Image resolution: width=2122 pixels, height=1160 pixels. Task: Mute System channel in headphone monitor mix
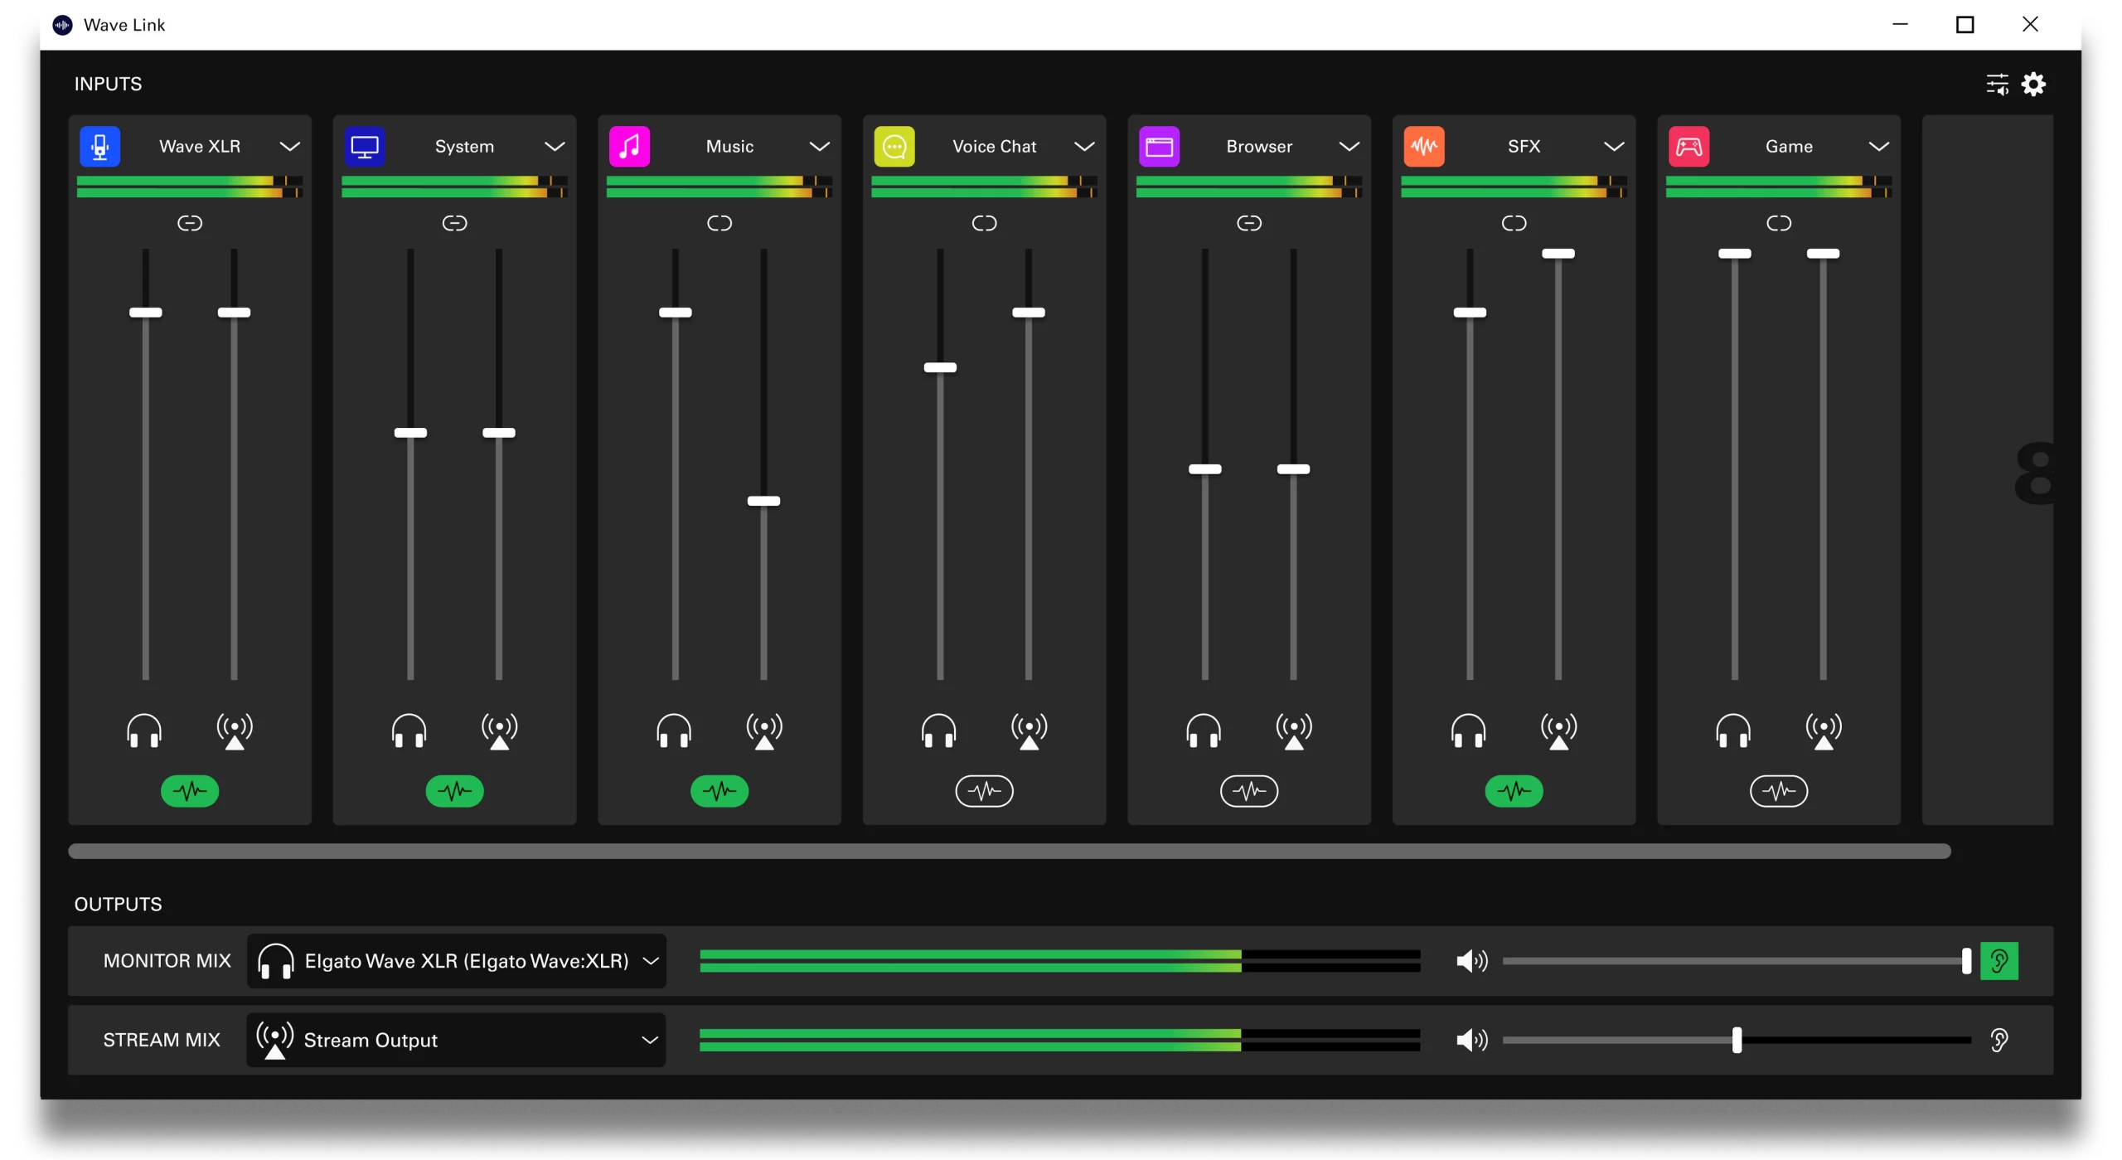pyautogui.click(x=409, y=731)
